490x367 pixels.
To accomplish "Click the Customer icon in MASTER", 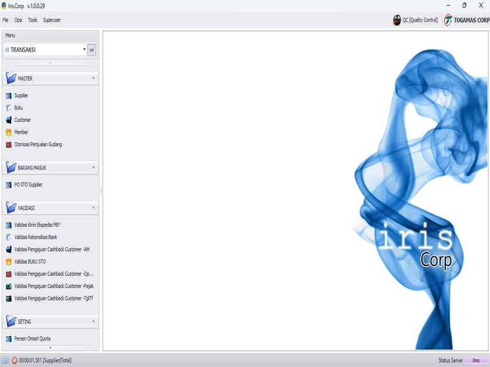I will pyautogui.click(x=9, y=120).
